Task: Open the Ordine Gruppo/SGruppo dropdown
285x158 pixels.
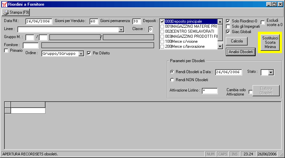Action: point(81,54)
